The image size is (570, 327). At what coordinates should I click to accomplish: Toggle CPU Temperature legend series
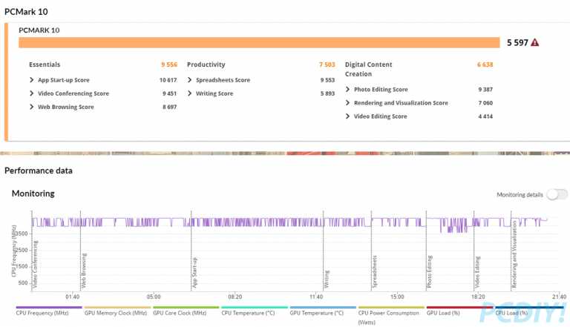[254, 311]
